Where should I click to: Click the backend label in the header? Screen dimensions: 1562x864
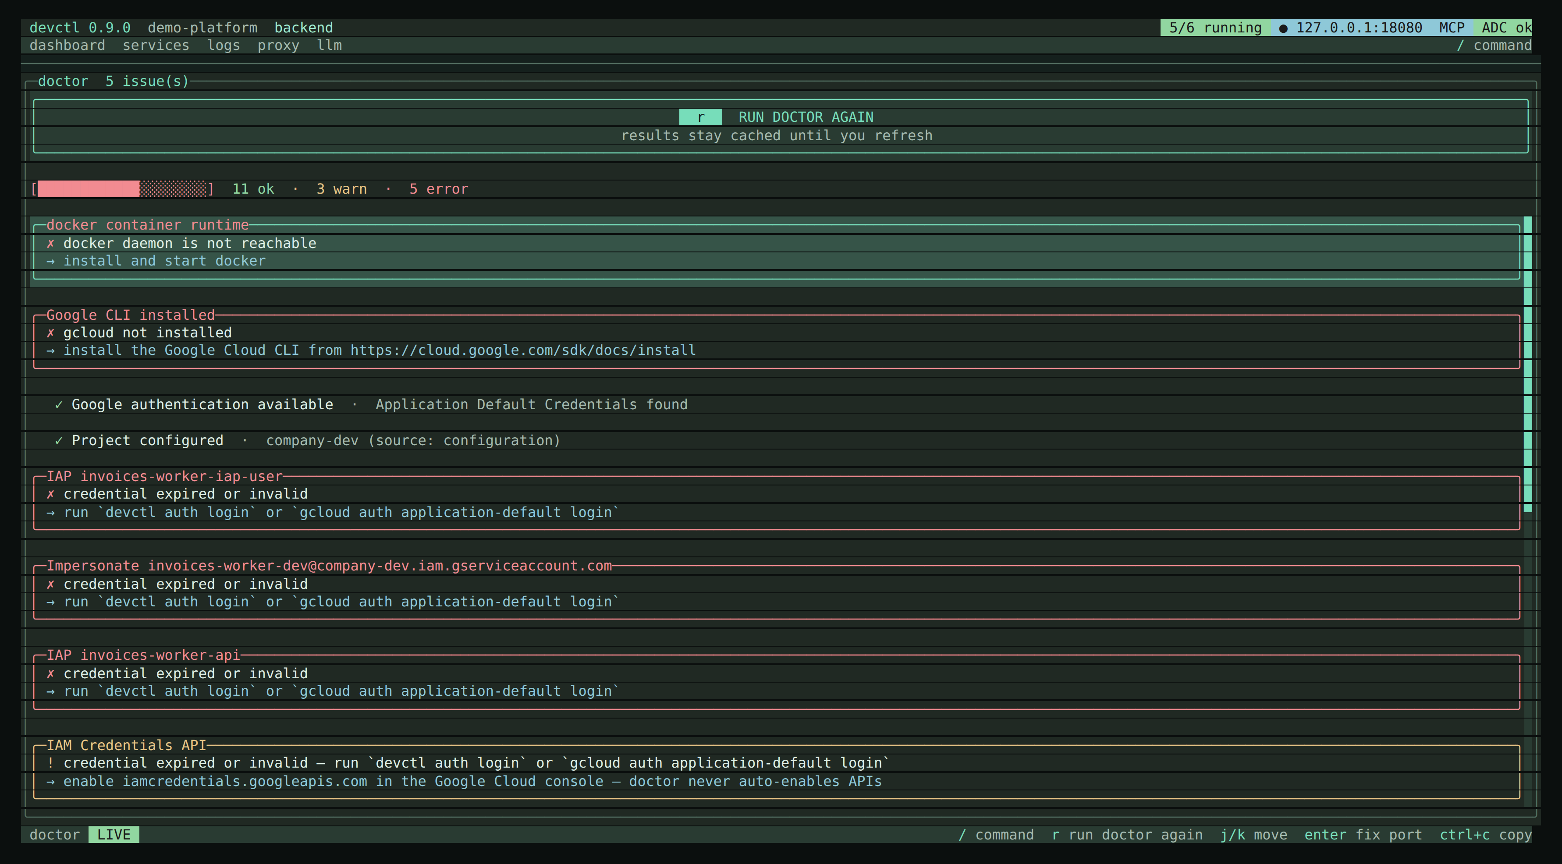[x=304, y=28]
